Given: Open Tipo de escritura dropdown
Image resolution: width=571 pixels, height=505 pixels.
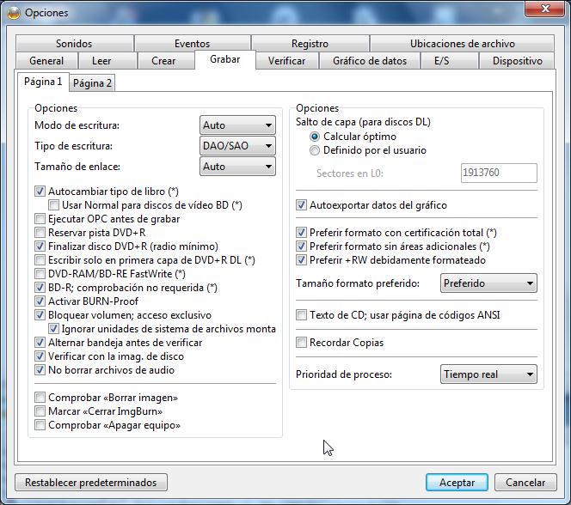Looking at the screenshot, I should coord(237,146).
